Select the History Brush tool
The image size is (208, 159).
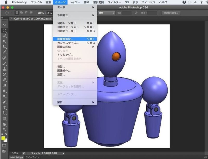point(4,74)
